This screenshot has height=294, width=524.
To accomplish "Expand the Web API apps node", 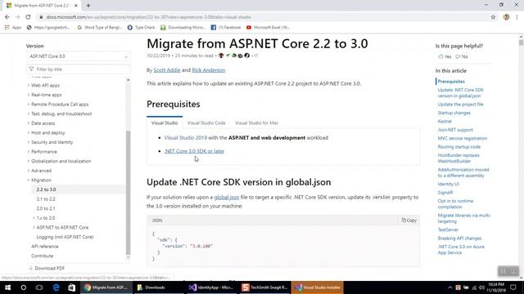I will pyautogui.click(x=29, y=85).
